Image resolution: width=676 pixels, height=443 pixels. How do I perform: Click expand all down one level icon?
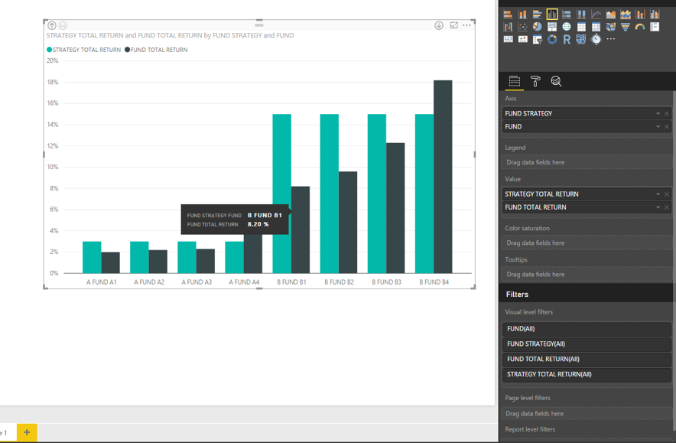click(x=63, y=25)
